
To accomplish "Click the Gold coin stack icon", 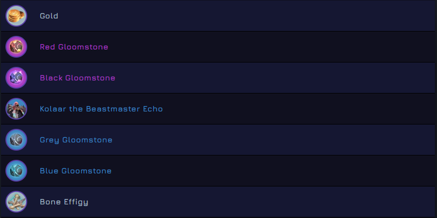I will [x=16, y=16].
